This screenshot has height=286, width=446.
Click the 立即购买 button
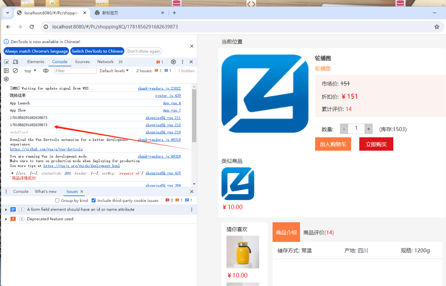coord(376,144)
